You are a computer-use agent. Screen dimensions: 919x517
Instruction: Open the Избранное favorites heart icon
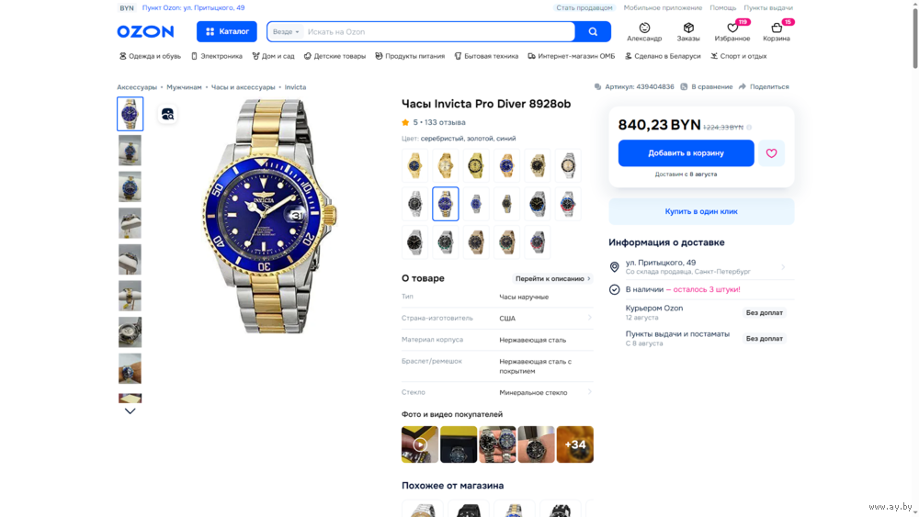[732, 28]
